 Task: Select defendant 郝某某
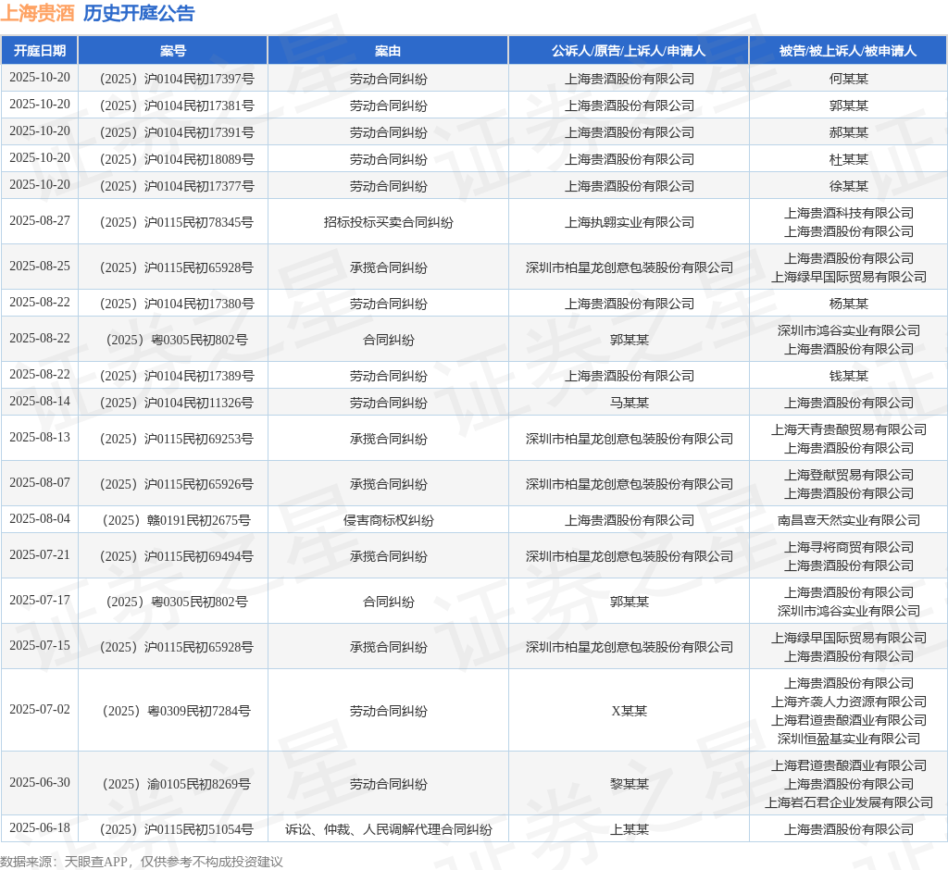pos(848,132)
